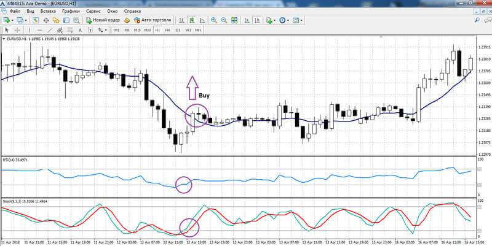Toggle the Авто-торговля button
Image resolution: width=492 pixels, height=246 pixels.
pos(153,20)
